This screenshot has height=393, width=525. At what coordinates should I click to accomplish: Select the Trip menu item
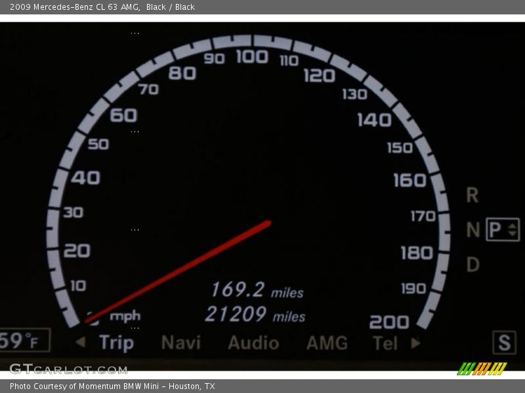tap(116, 343)
